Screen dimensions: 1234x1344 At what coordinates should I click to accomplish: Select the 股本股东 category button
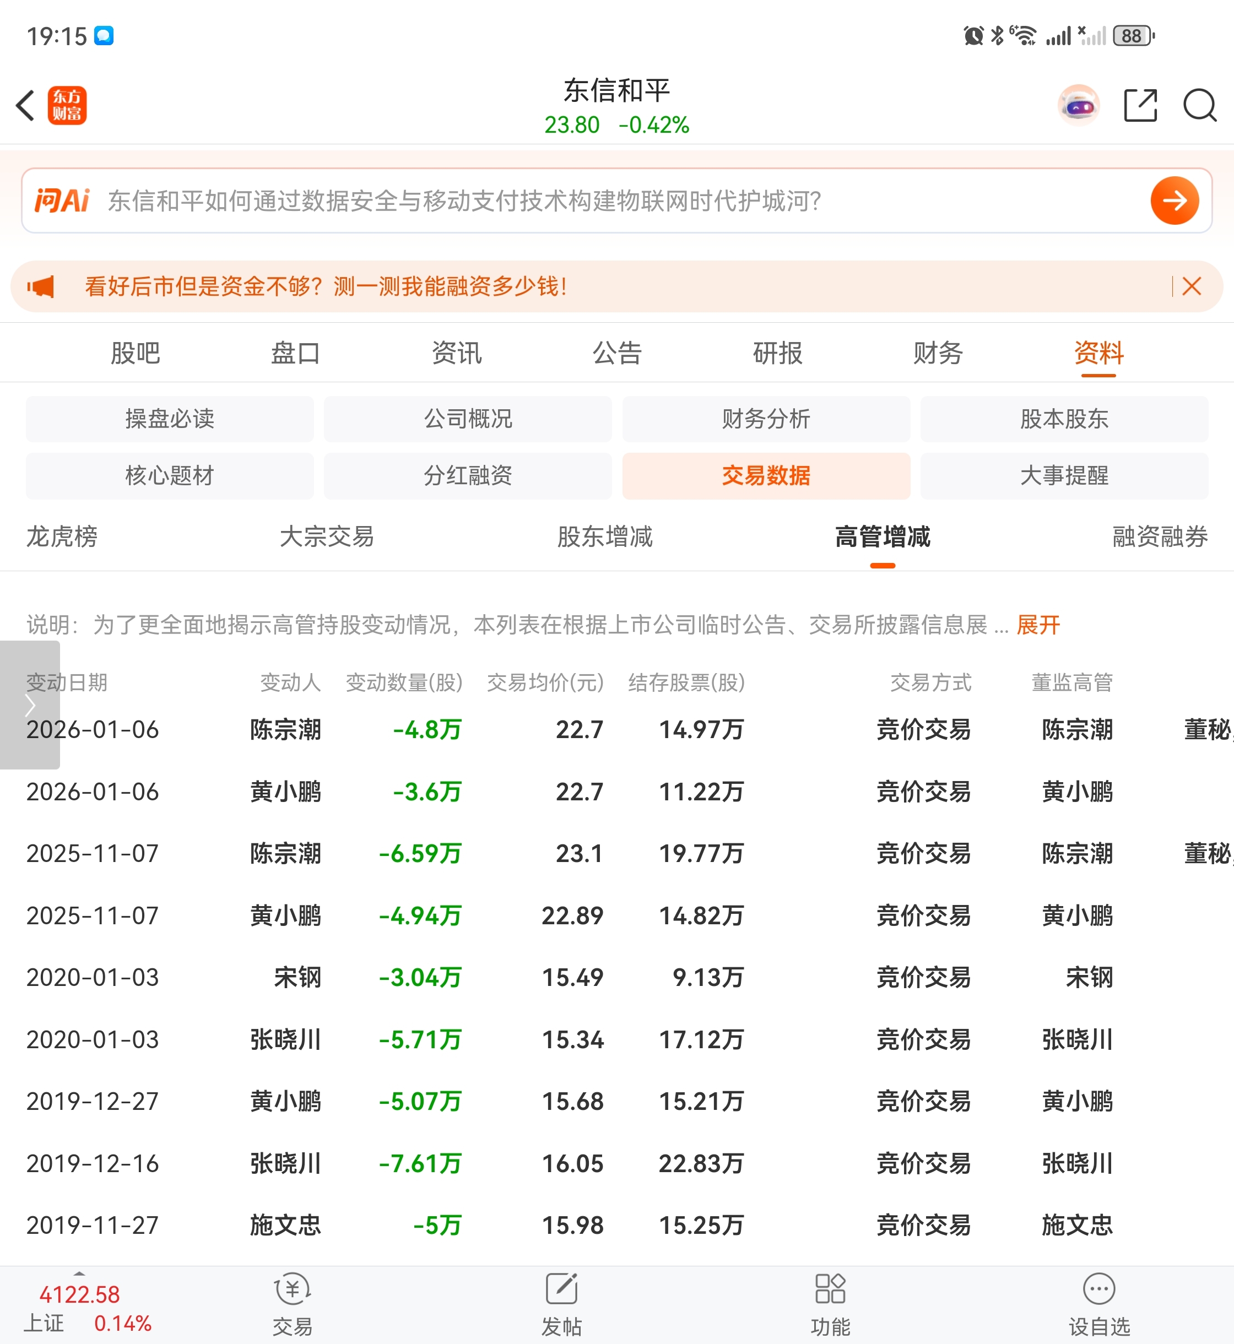[1064, 419]
